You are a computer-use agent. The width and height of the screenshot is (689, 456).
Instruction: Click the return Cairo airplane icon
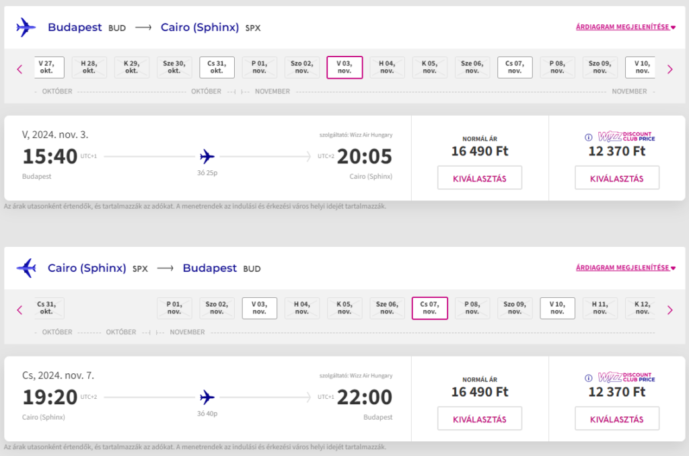click(26, 268)
